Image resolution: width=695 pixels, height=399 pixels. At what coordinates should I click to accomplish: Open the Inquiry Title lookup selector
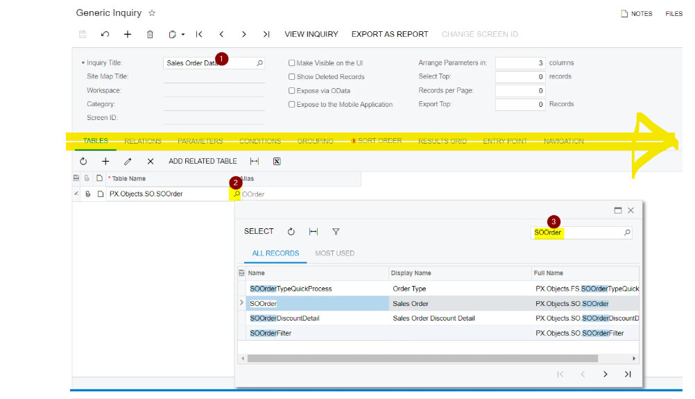click(x=260, y=63)
